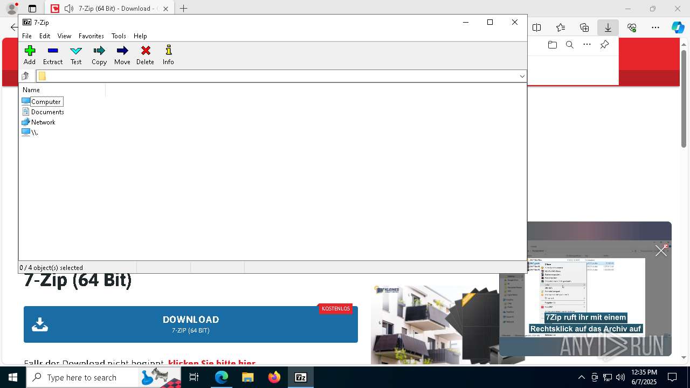Pin the downloads panel
690x388 pixels.
[x=604, y=45]
